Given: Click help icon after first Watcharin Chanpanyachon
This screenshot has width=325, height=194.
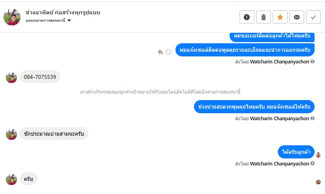Looking at the screenshot, I should 313,61.
